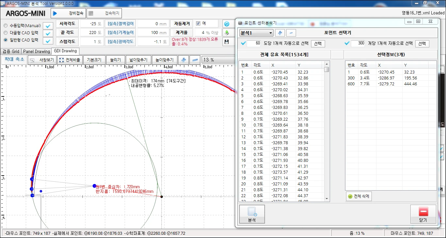Click 전체 삭제 delete all button
The image size is (446, 238).
[x=359, y=196]
